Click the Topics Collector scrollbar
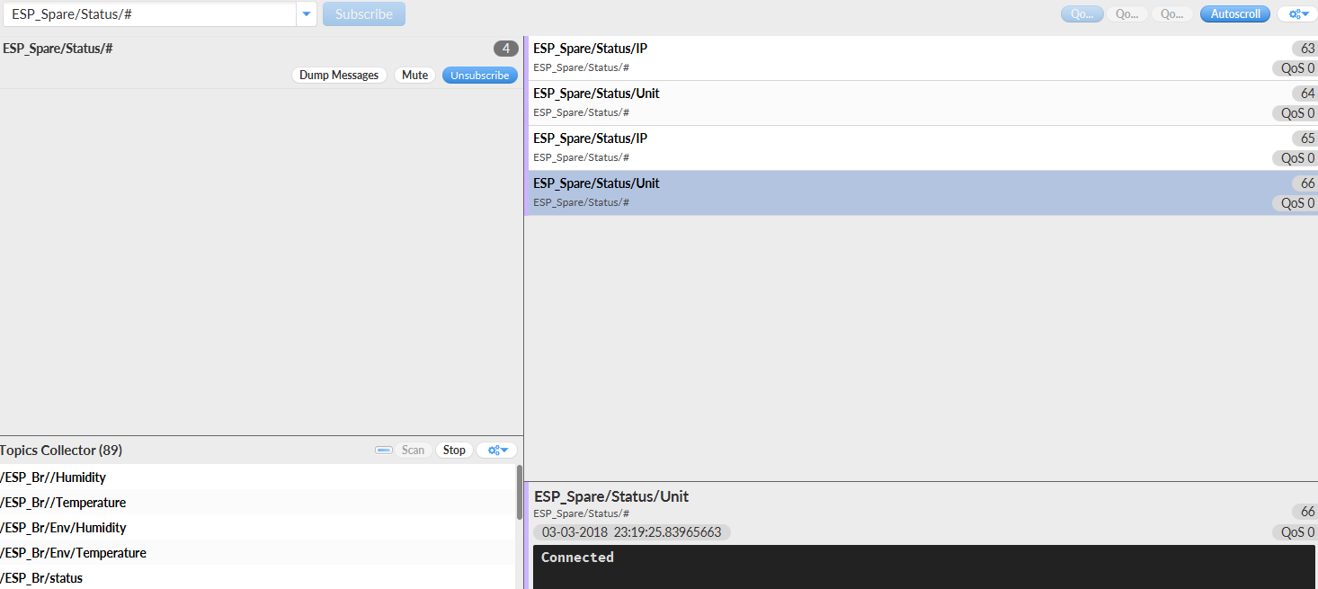Image resolution: width=1318 pixels, height=589 pixels. [x=521, y=513]
